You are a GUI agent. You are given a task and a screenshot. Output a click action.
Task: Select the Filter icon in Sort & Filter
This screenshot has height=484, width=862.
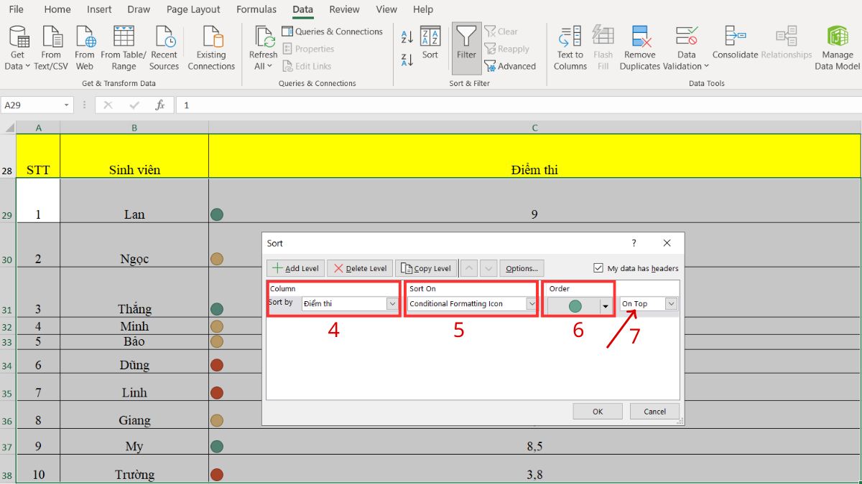click(x=466, y=47)
